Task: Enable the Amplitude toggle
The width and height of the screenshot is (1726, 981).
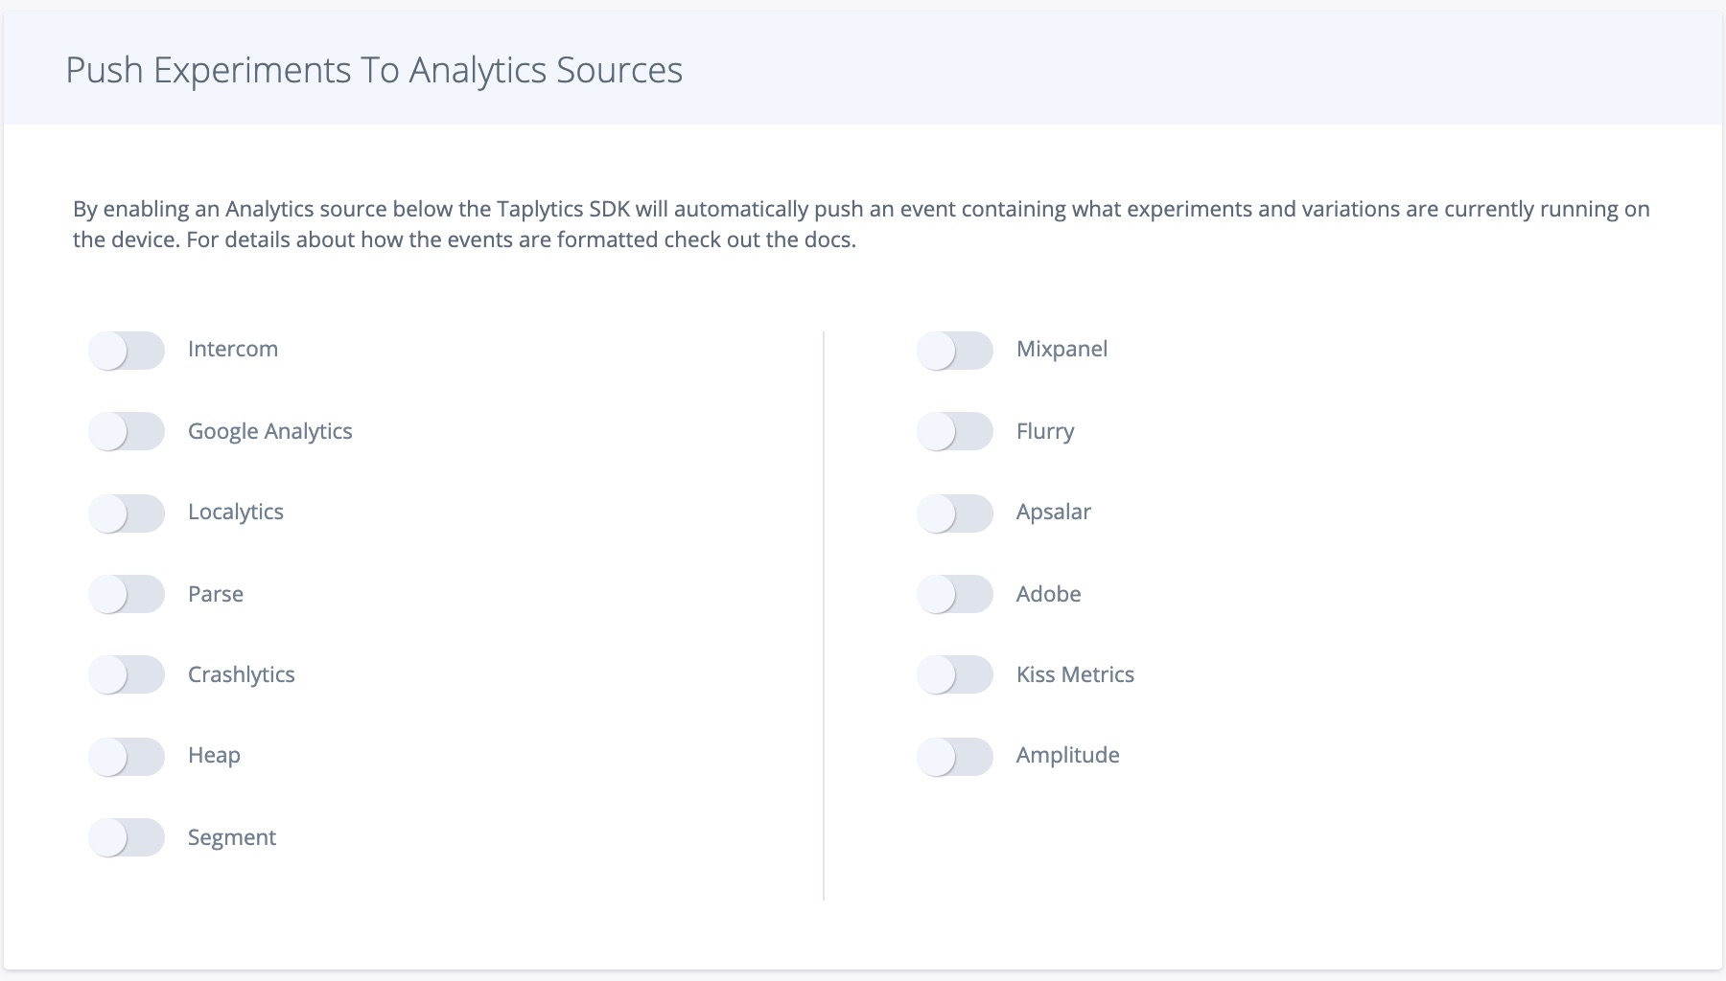Action: (955, 757)
